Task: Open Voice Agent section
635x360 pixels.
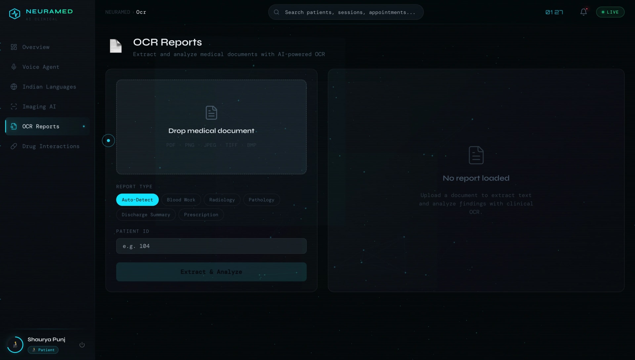Action: pos(47,67)
